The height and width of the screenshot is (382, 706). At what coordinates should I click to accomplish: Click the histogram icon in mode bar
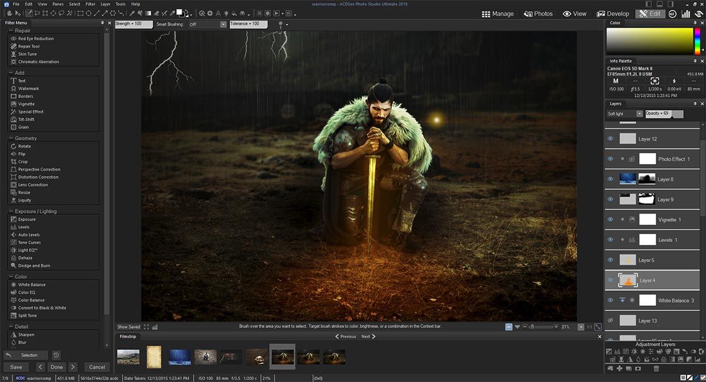[x=686, y=14]
